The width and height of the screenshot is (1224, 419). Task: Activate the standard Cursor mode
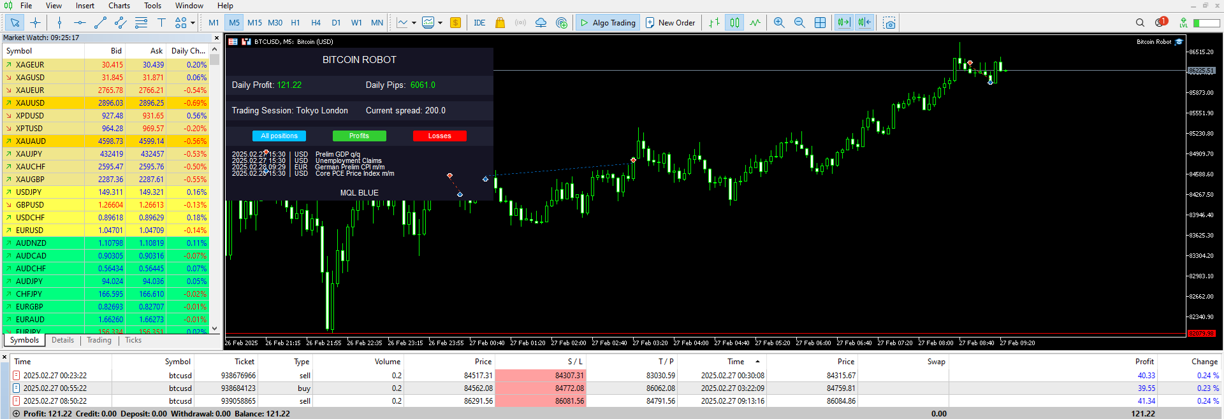pos(15,23)
